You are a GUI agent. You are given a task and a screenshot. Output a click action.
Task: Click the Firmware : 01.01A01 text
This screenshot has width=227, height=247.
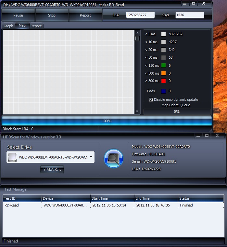(148, 154)
